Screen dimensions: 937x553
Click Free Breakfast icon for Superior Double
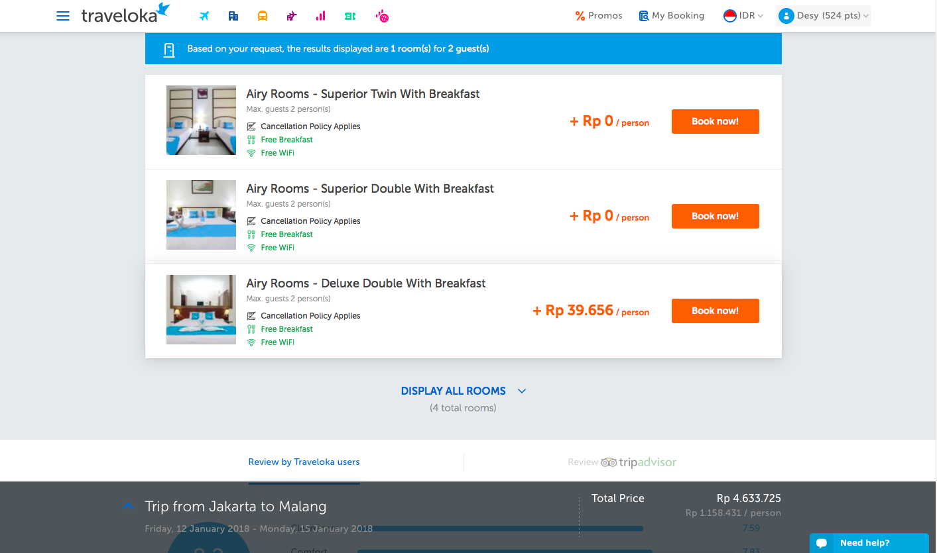click(x=251, y=234)
